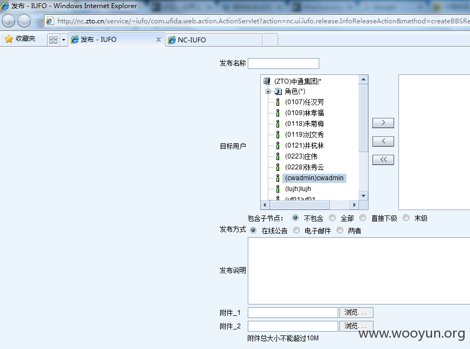Select 末级 child node option
This screenshot has height=349, width=470.
(x=406, y=218)
